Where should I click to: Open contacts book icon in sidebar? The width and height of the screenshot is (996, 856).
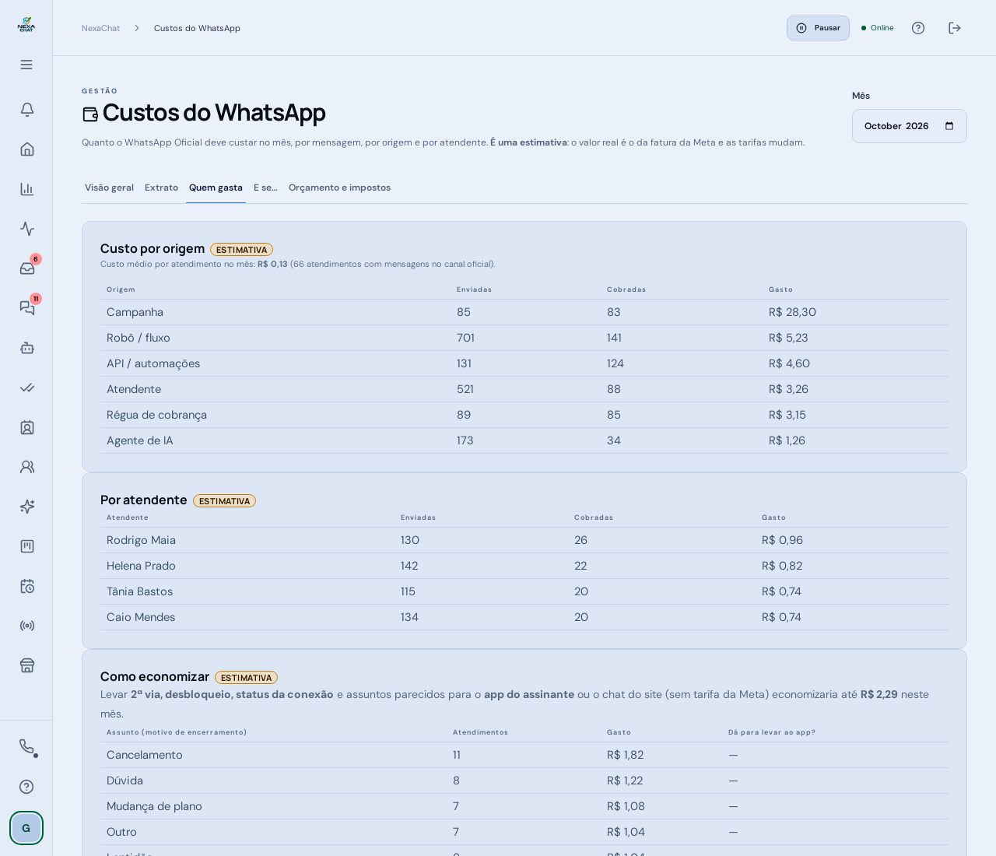(27, 427)
